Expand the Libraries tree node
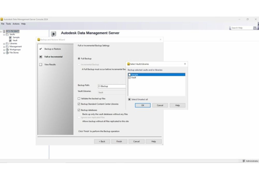This screenshot has height=181, width=259. 3,43
